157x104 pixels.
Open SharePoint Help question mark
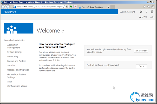point(146,12)
